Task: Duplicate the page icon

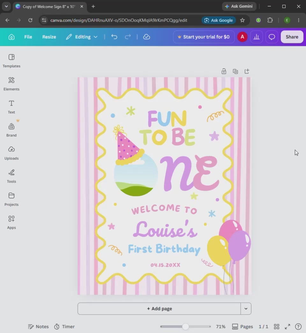Action: click(235, 71)
